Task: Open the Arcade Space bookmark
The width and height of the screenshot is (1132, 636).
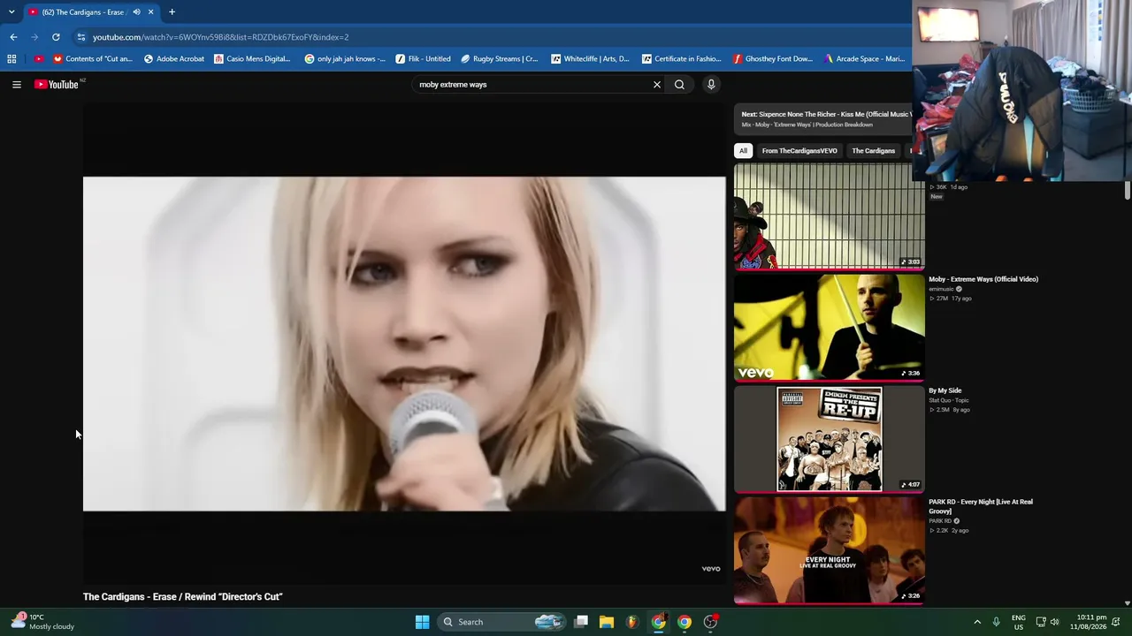Action: (864, 59)
